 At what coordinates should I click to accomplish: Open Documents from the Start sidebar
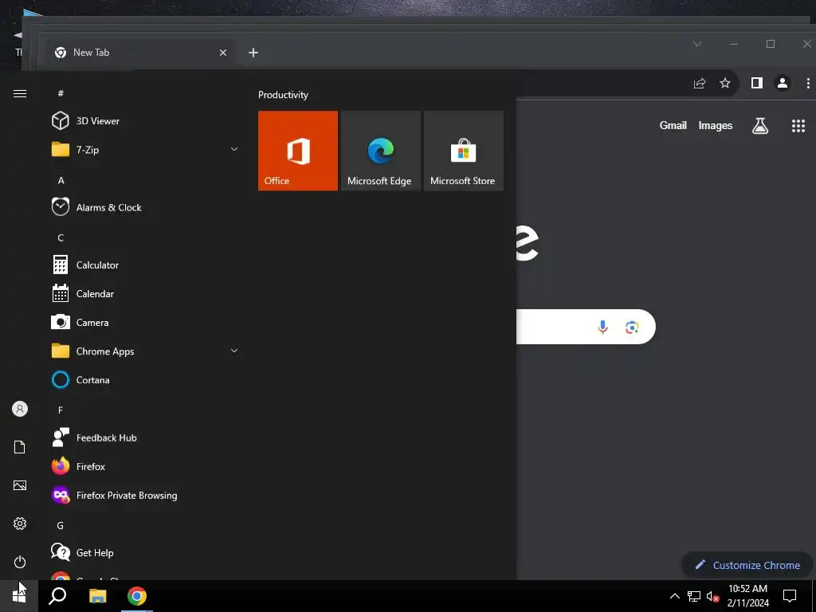(20, 447)
